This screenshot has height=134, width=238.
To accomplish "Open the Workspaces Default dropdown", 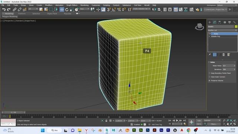I will (226, 5).
